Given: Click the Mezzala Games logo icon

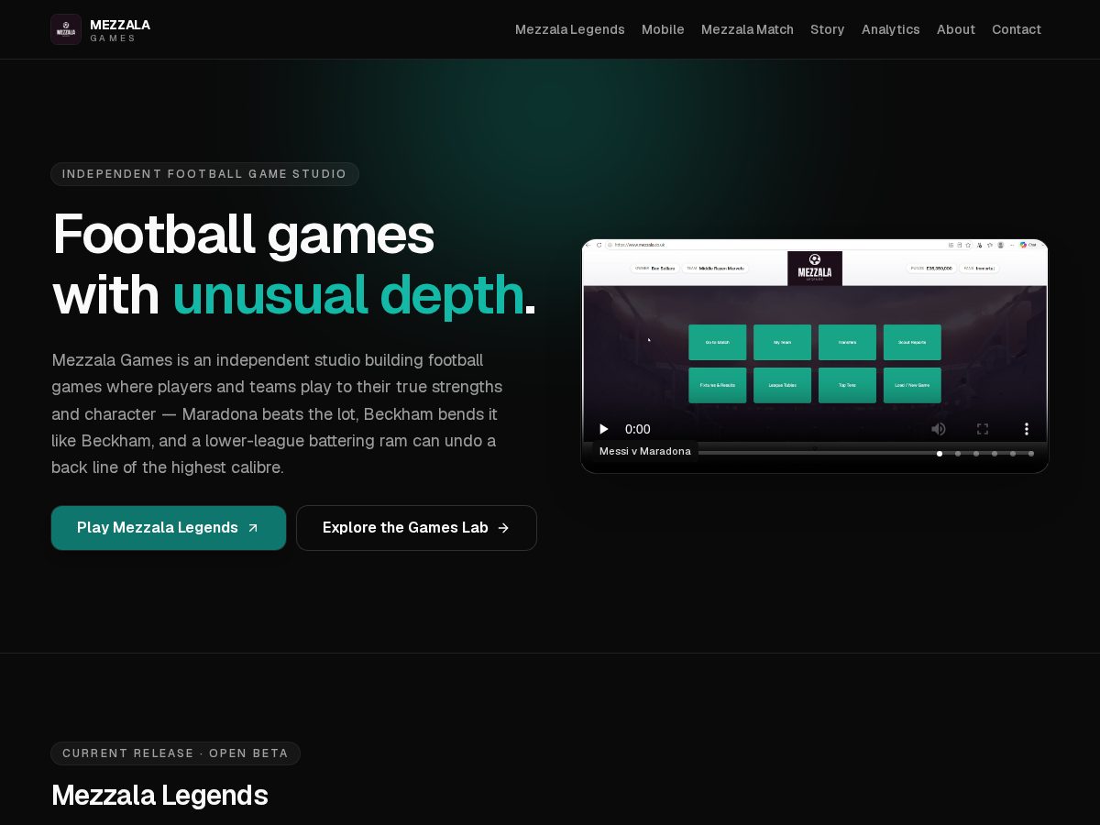Looking at the screenshot, I should coord(66,29).
